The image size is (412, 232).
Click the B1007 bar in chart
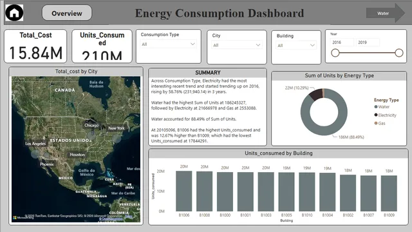(368, 193)
